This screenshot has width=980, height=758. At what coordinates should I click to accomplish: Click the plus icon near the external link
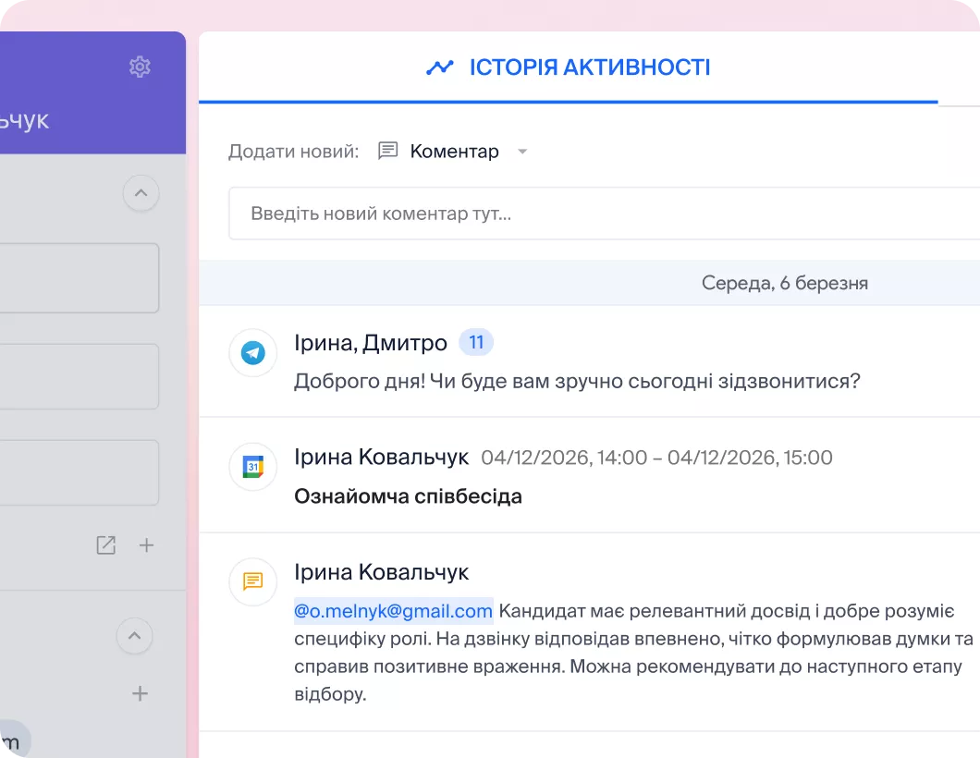coord(146,545)
